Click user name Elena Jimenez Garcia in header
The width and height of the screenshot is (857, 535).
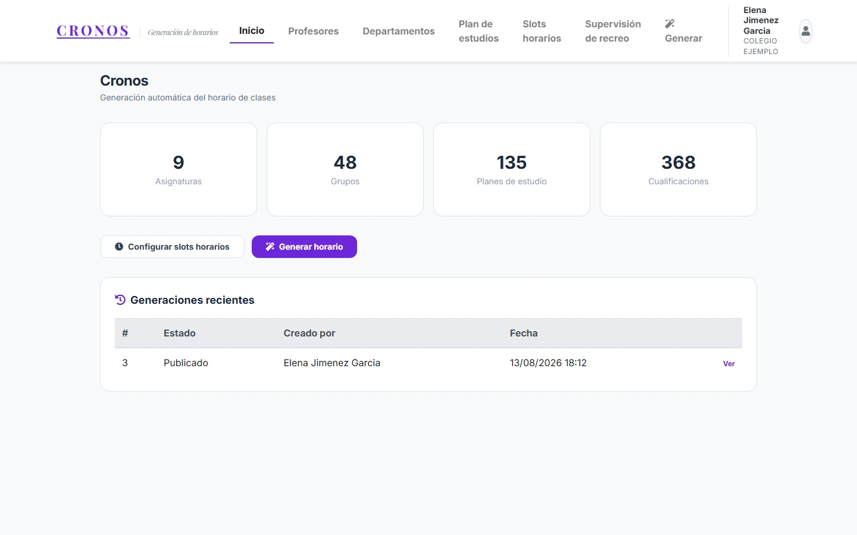click(761, 20)
